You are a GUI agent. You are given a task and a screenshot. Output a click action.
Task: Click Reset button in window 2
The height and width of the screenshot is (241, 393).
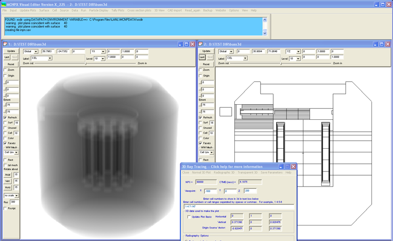[x=206, y=64]
